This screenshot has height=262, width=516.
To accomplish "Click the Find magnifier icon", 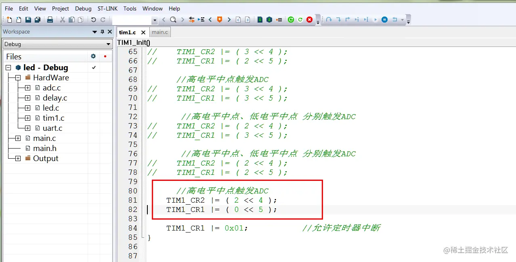I will point(173,19).
